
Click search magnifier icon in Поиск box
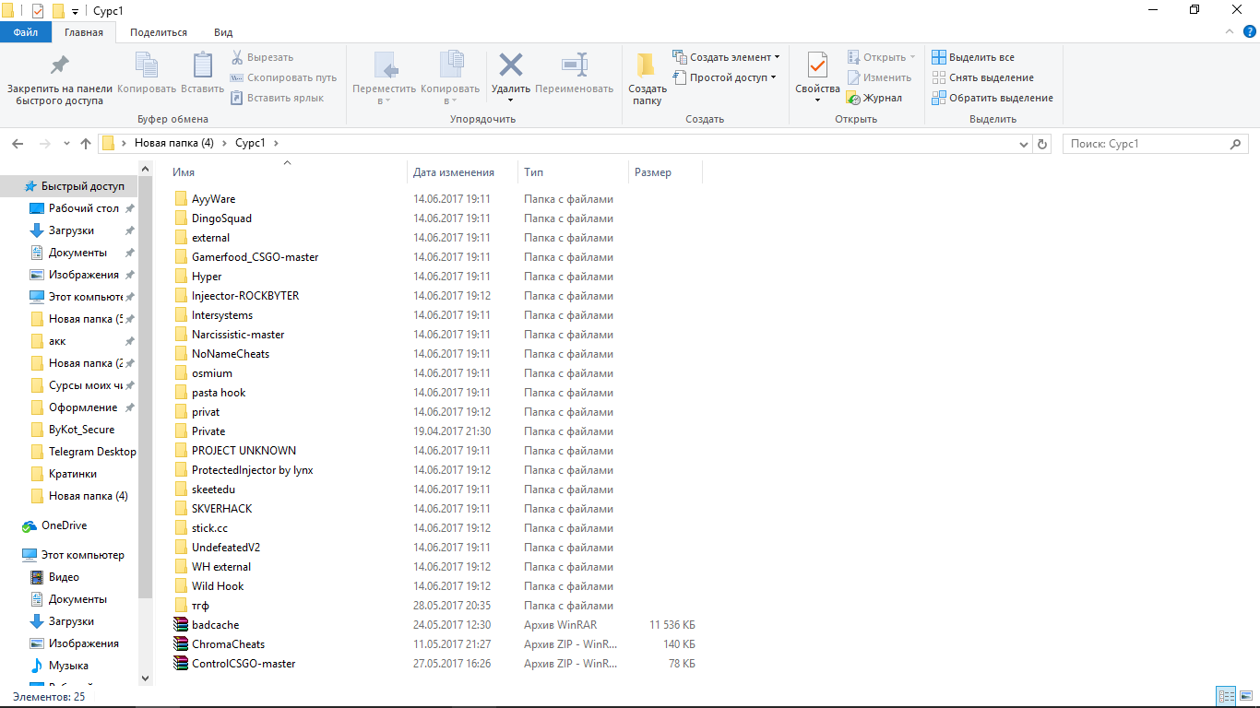coord(1236,144)
